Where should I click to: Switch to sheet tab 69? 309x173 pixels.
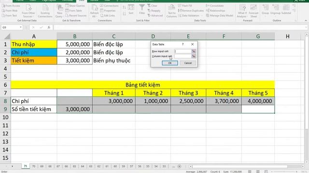[x=42, y=166]
